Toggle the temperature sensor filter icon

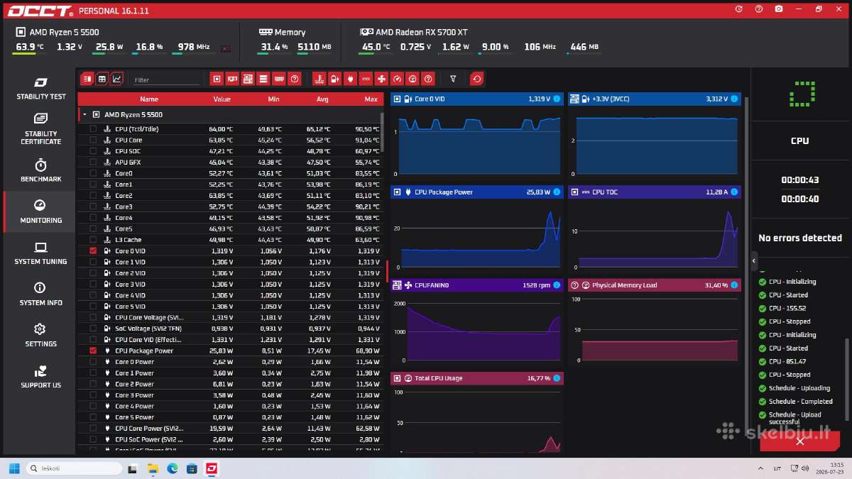tap(319, 79)
